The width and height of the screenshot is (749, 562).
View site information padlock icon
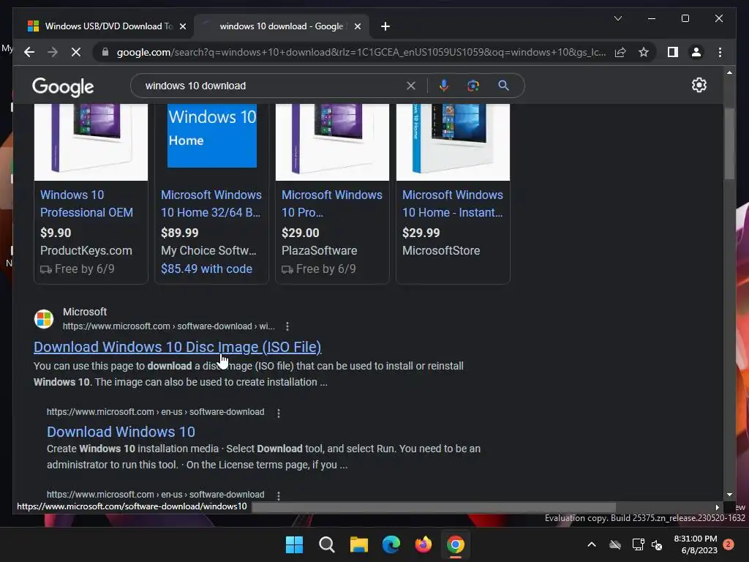click(x=105, y=52)
